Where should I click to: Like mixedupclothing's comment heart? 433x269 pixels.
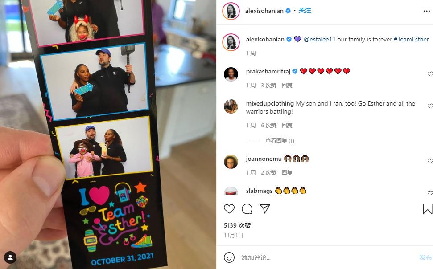[x=430, y=106]
